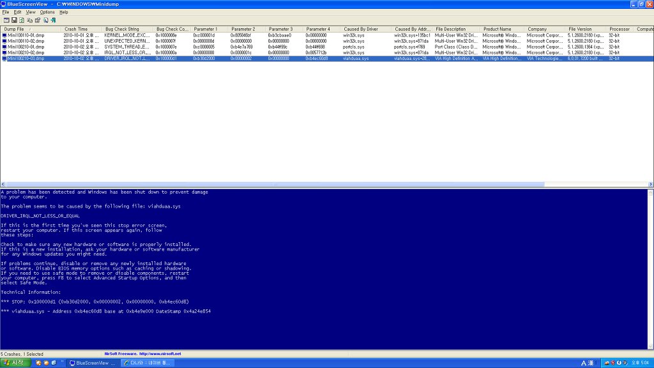The image size is (654, 368).
Task: Click the '5 Crashes, 1 Selected' status text
Action: (22, 354)
